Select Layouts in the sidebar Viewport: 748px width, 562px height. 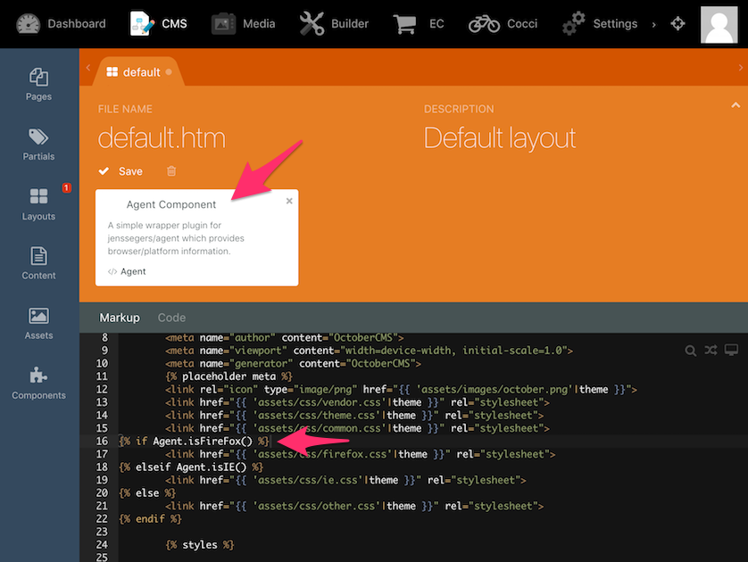38,204
